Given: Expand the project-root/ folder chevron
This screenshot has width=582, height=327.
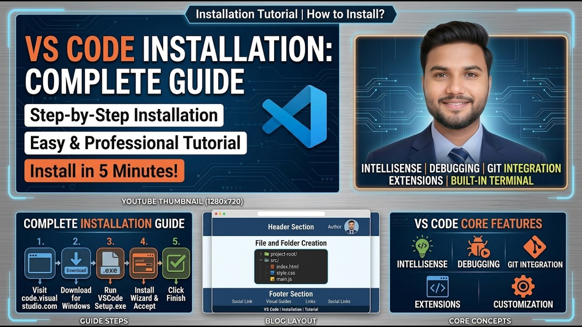Looking at the screenshot, I should pyautogui.click(x=261, y=254).
